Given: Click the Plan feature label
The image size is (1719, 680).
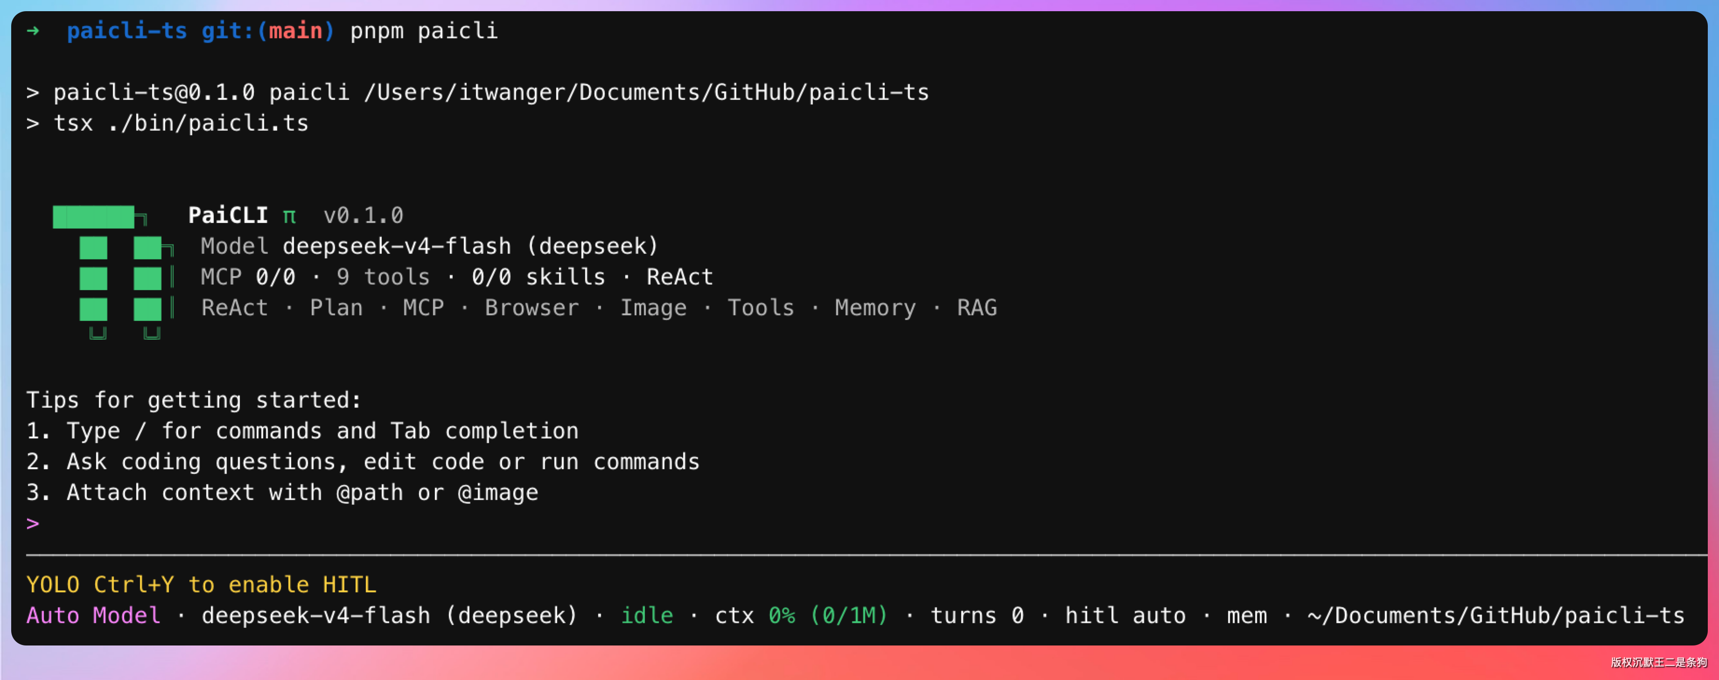Looking at the screenshot, I should (x=336, y=308).
